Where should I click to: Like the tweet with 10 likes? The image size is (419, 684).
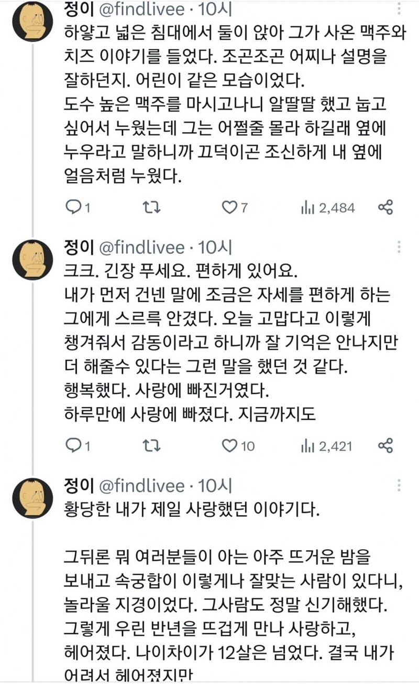point(229,446)
